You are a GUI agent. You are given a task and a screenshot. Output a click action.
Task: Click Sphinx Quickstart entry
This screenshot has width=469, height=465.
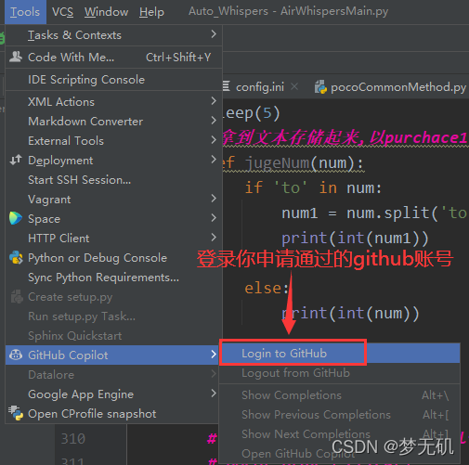(113, 336)
